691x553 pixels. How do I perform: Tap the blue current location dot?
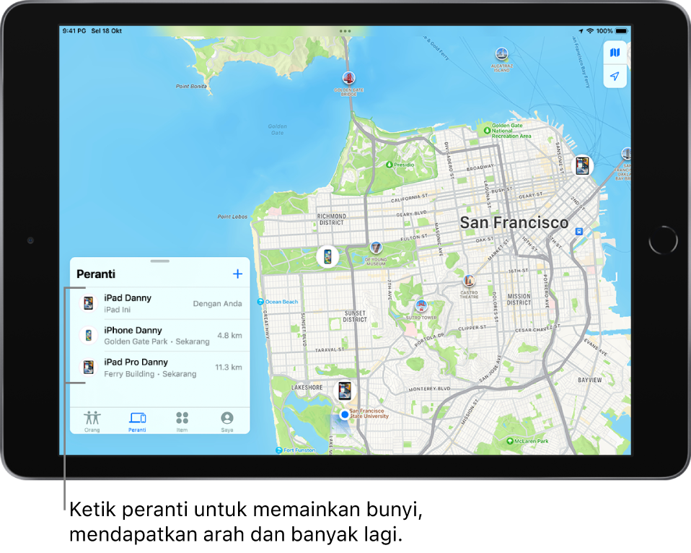coord(345,414)
